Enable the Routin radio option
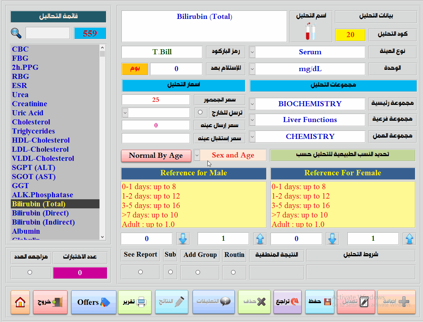 (x=233, y=272)
